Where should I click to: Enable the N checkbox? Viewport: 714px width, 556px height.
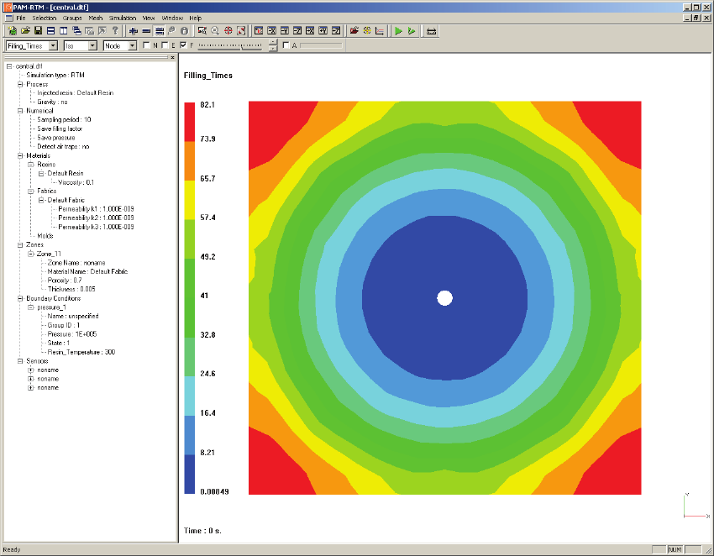click(x=146, y=45)
